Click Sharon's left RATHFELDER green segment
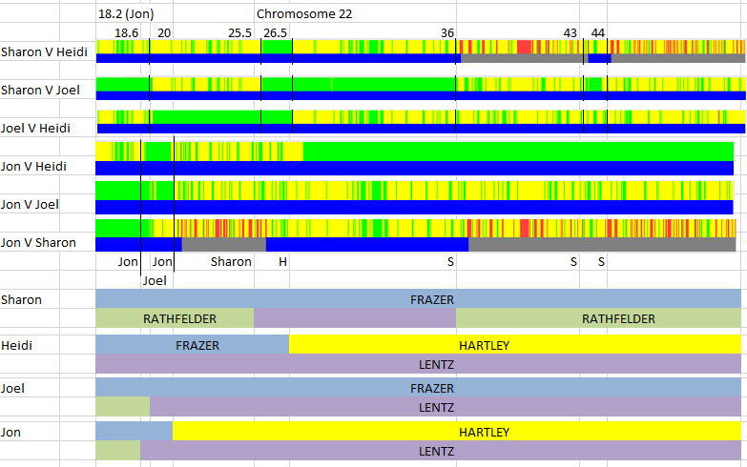Viewport: 747px width, 467px height. 175,318
